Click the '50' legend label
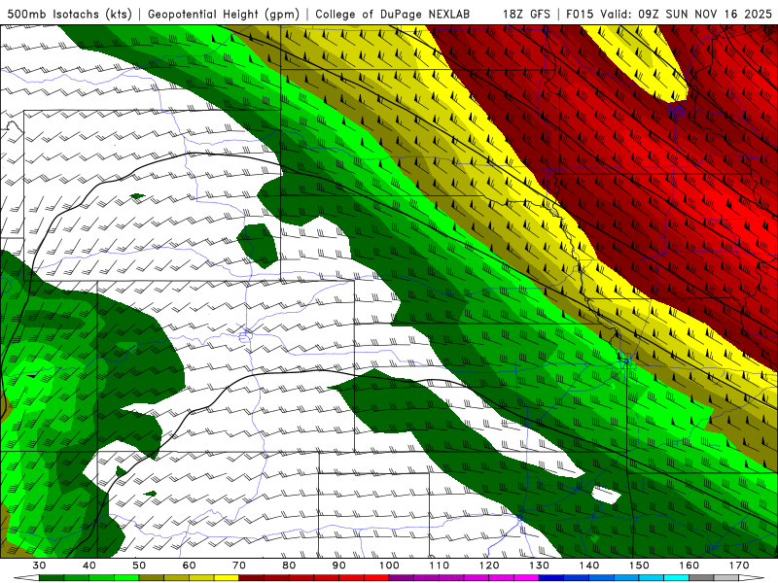 pos(139,566)
